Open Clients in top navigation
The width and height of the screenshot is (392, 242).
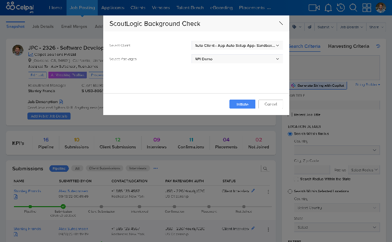pos(138,8)
